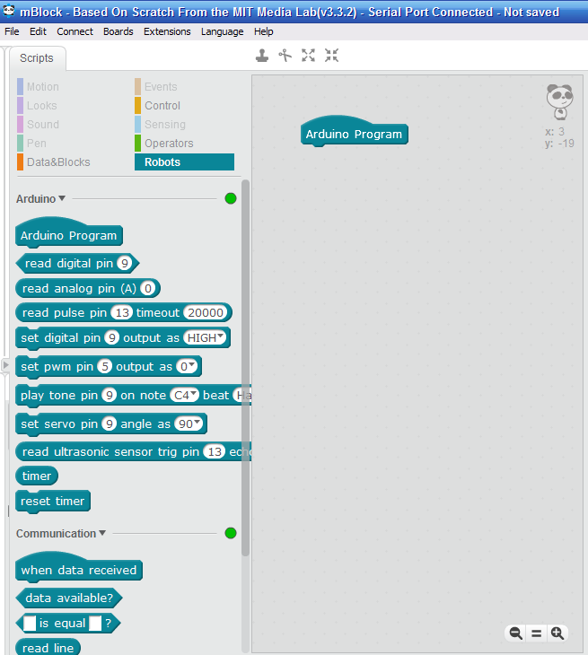This screenshot has width=588, height=655.
Task: Toggle the Arduino extension green indicator
Action: pos(231,198)
